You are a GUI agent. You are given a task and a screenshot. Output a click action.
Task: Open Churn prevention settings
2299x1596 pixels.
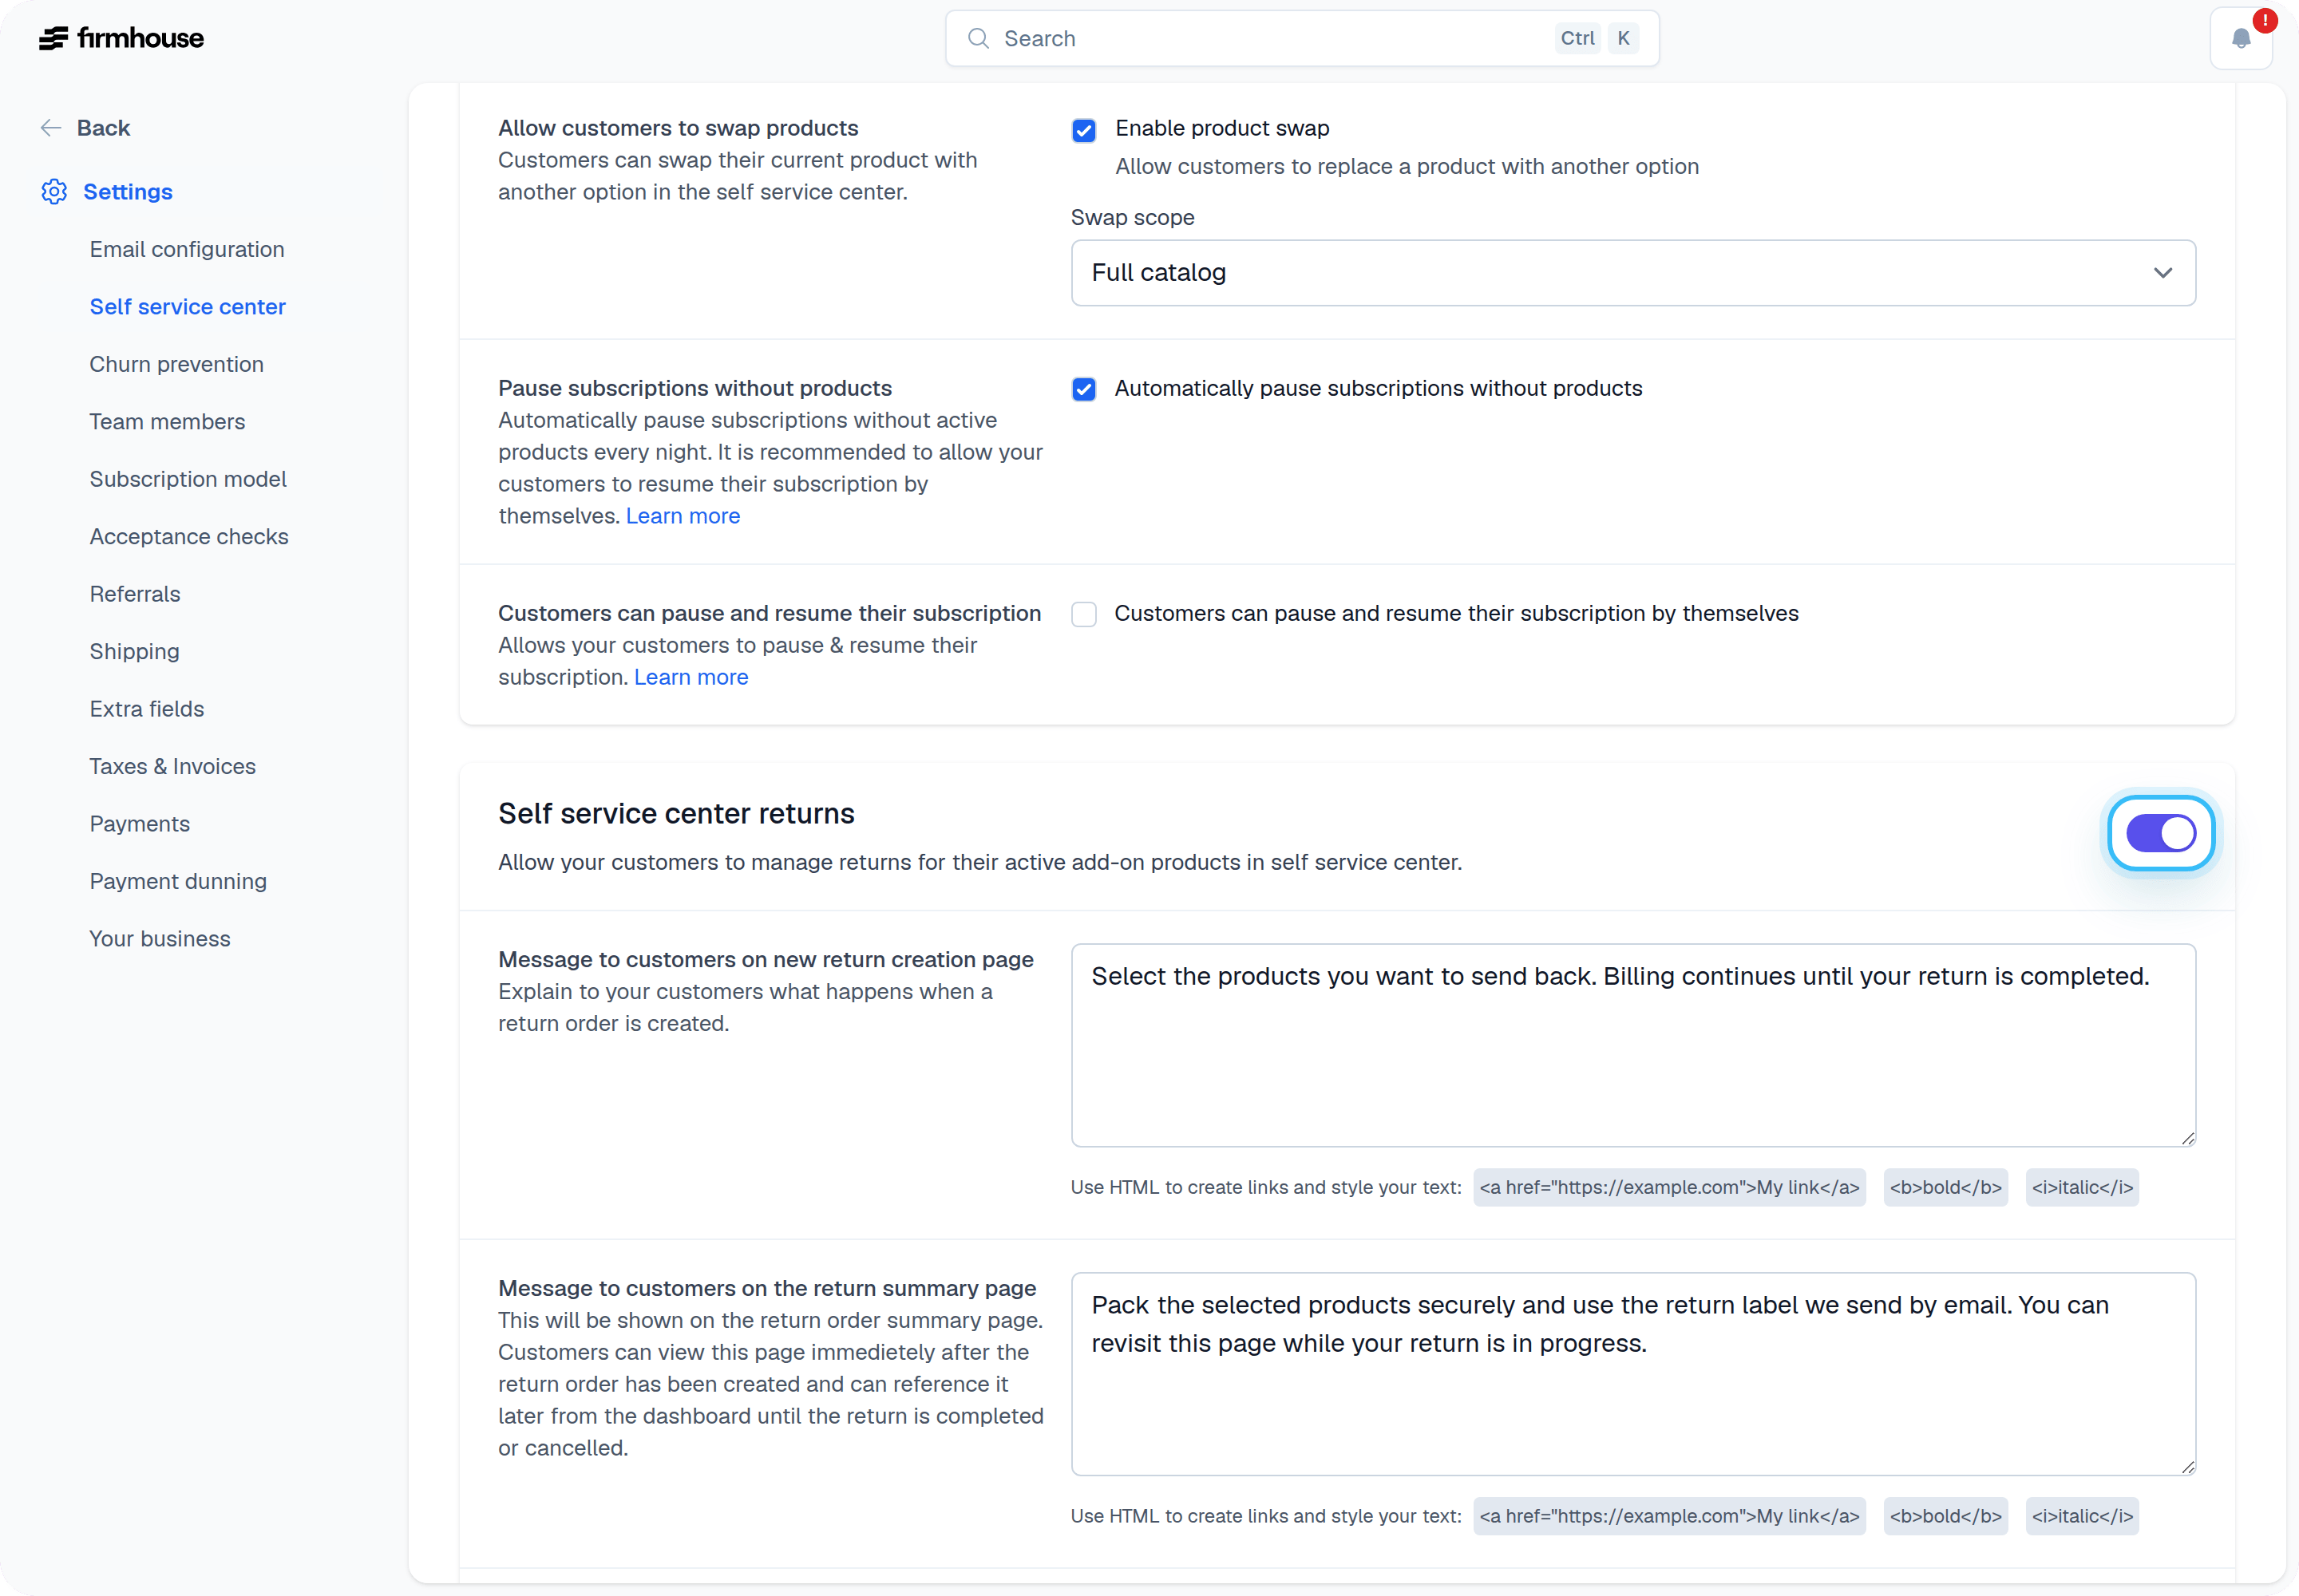pyautogui.click(x=176, y=364)
